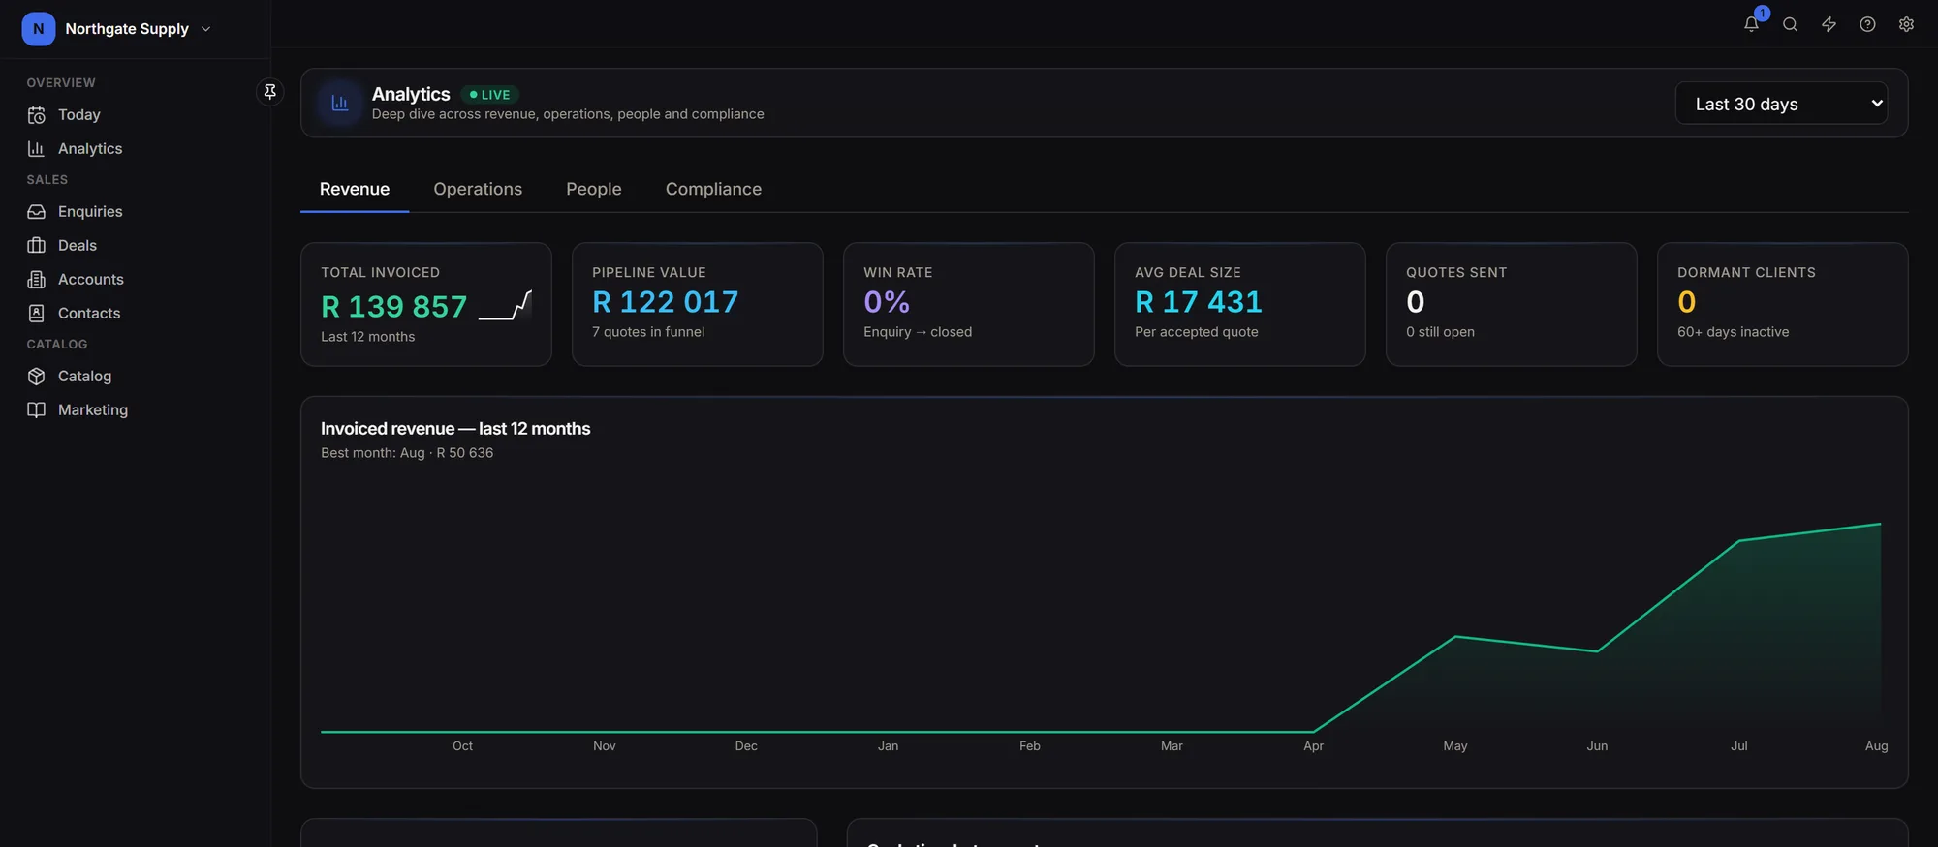Open the notifications bell
The height and width of the screenshot is (847, 1938).
tap(1751, 25)
